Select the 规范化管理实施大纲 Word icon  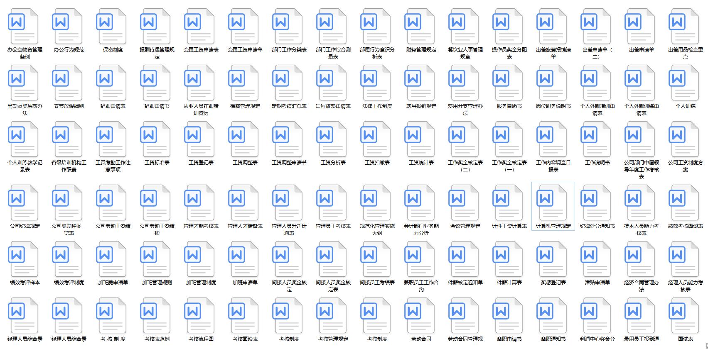[376, 203]
